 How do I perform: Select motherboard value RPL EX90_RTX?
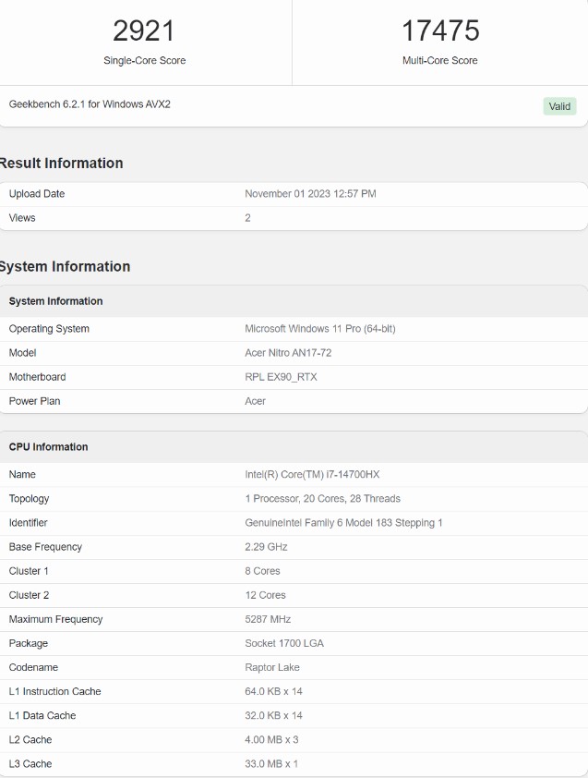[281, 377]
